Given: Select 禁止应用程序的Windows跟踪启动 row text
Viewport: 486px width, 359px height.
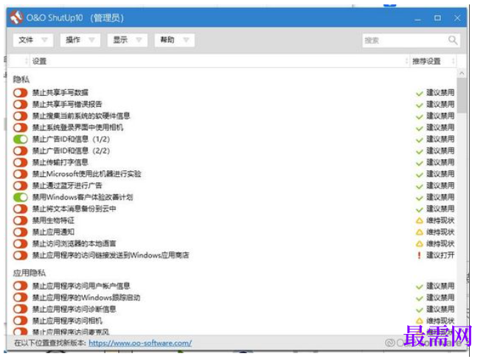Looking at the screenshot, I should [x=86, y=297].
